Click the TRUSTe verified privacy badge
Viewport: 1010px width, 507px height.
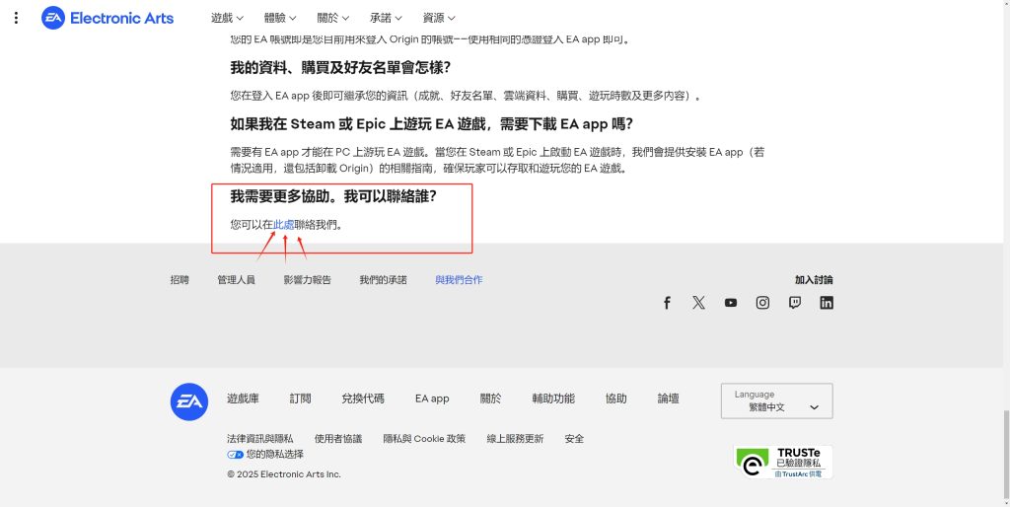(x=782, y=462)
